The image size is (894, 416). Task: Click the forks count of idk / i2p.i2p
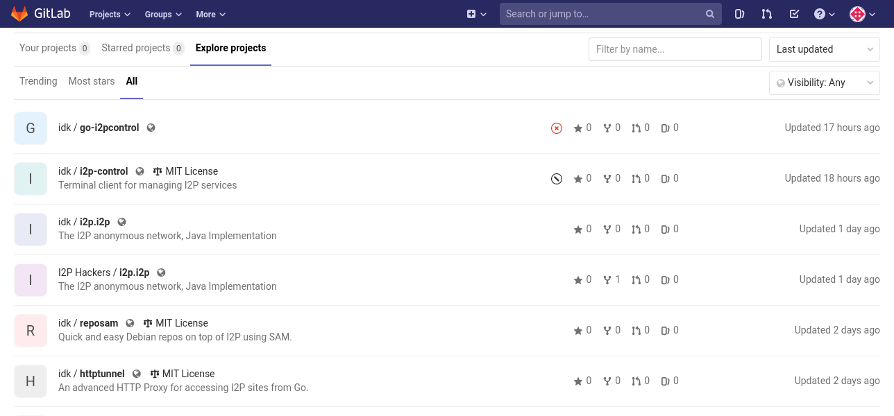coord(612,229)
